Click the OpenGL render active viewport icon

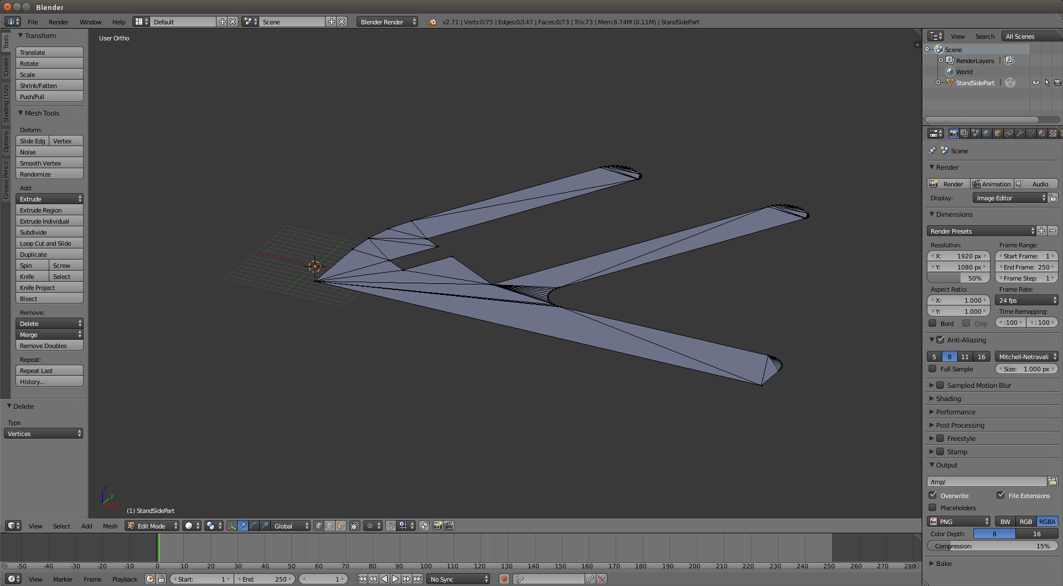[437, 526]
